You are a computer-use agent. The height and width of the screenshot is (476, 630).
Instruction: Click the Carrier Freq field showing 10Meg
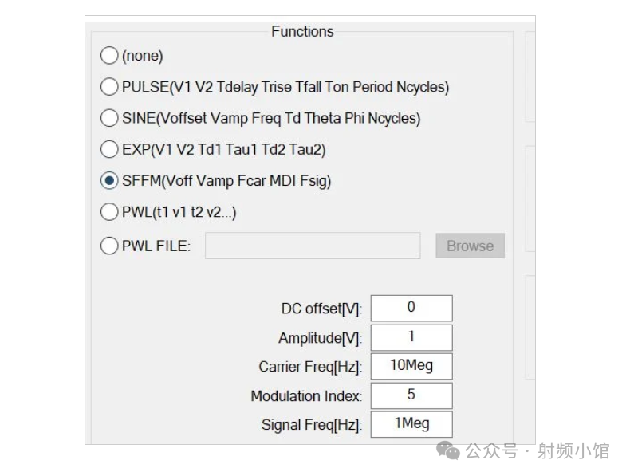click(411, 366)
